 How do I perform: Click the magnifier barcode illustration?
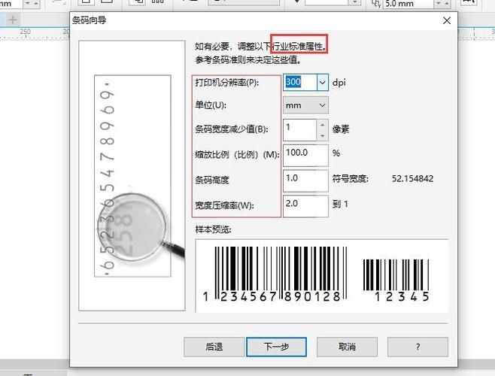tap(132, 175)
